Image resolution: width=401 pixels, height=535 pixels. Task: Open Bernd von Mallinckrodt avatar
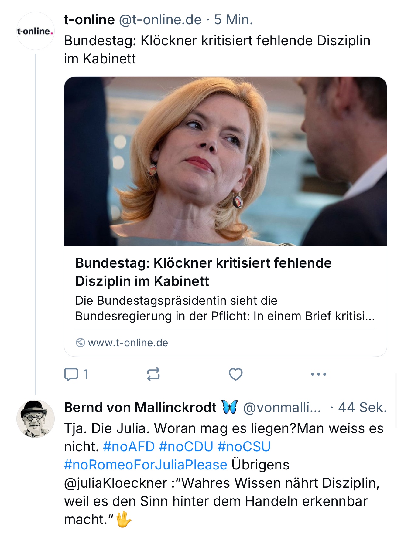[36, 419]
